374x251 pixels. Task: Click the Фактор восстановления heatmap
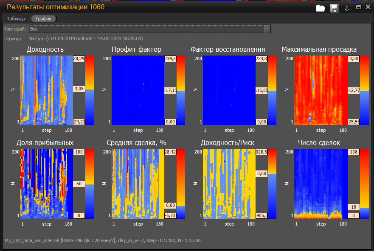click(229, 90)
